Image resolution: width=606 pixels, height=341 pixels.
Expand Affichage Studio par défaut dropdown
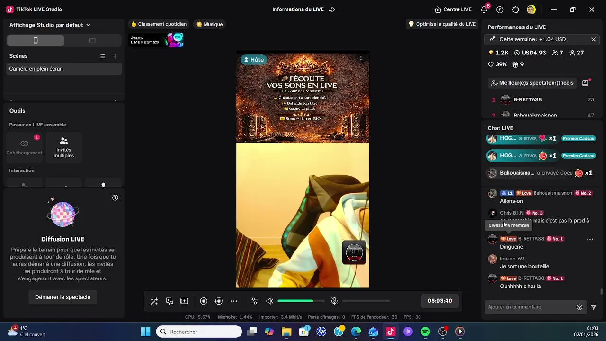click(50, 25)
